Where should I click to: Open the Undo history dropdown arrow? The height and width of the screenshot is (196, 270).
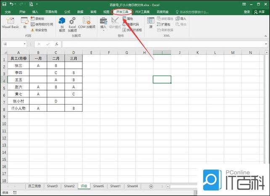pyautogui.click(x=16, y=4)
